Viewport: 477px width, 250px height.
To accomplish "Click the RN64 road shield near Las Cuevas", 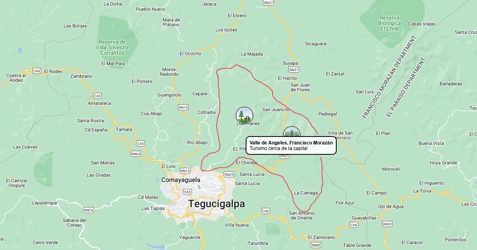I will pos(136,154).
